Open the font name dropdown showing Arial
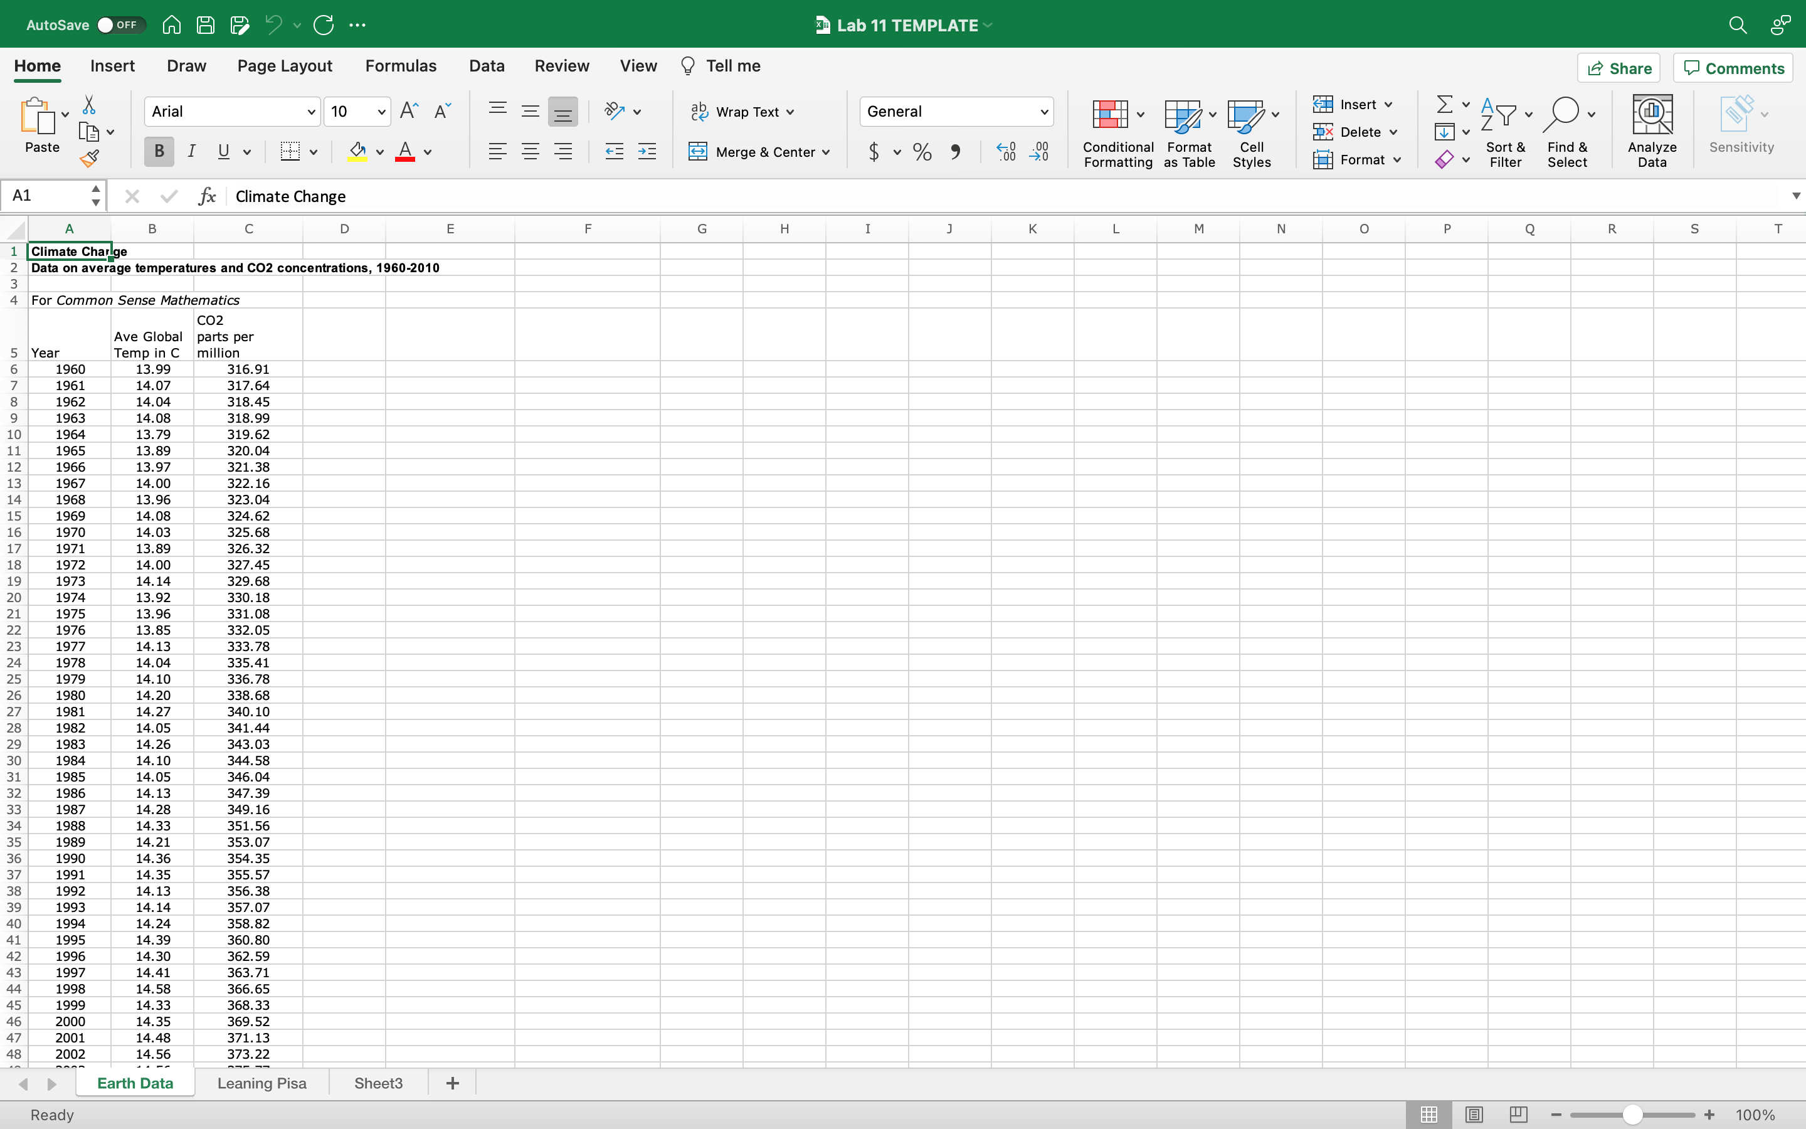This screenshot has height=1129, width=1806. click(x=311, y=112)
